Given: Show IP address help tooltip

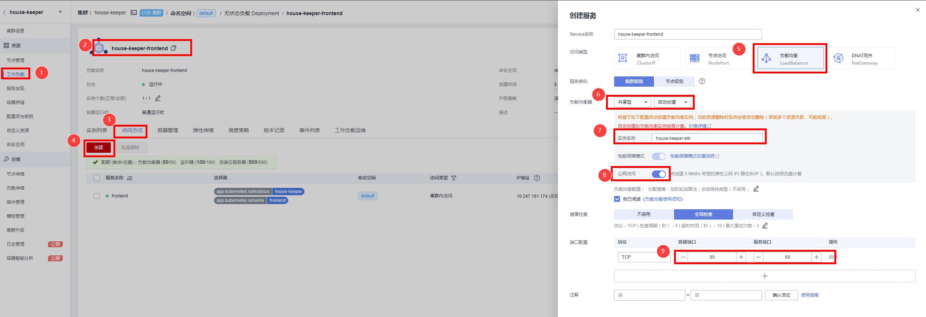Looking at the screenshot, I should tap(537, 178).
